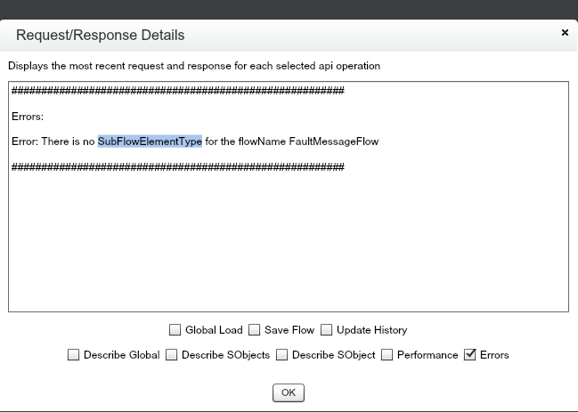Click the Request/Response Details title bar
This screenshot has width=578, height=412.
pyautogui.click(x=267, y=36)
